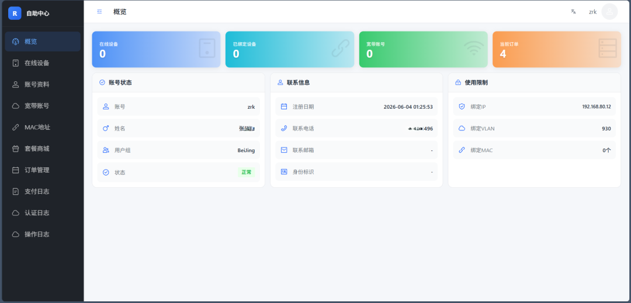Click the 联系信息 panel heading
The width and height of the screenshot is (631, 303).
298,82
